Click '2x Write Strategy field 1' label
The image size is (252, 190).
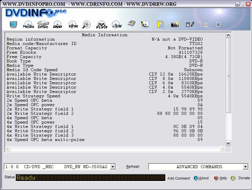pos(40,109)
